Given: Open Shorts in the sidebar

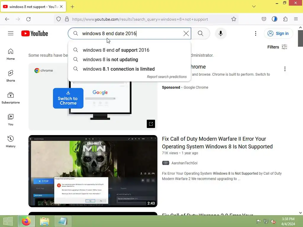Looking at the screenshot, I should (x=11, y=76).
